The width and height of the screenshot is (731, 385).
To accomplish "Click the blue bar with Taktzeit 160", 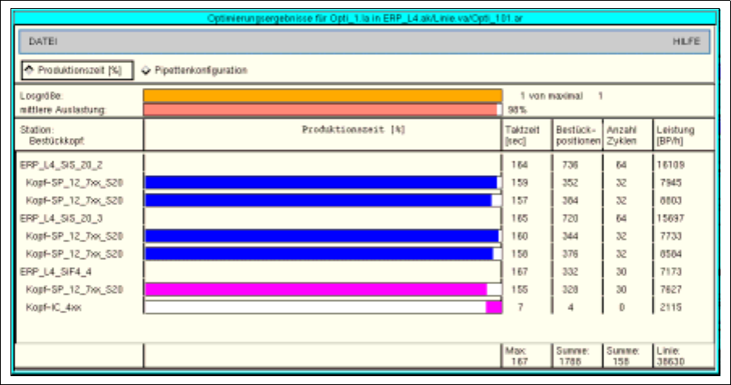I will tap(321, 236).
